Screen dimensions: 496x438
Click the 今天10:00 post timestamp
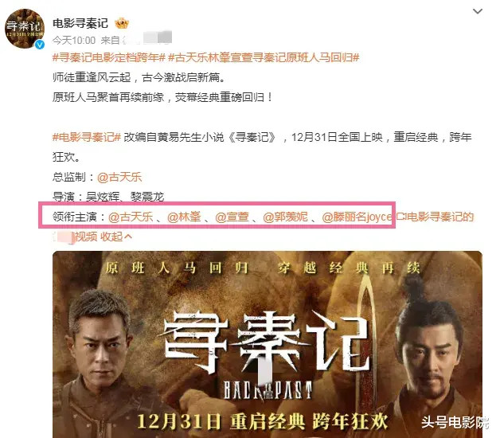[74, 40]
